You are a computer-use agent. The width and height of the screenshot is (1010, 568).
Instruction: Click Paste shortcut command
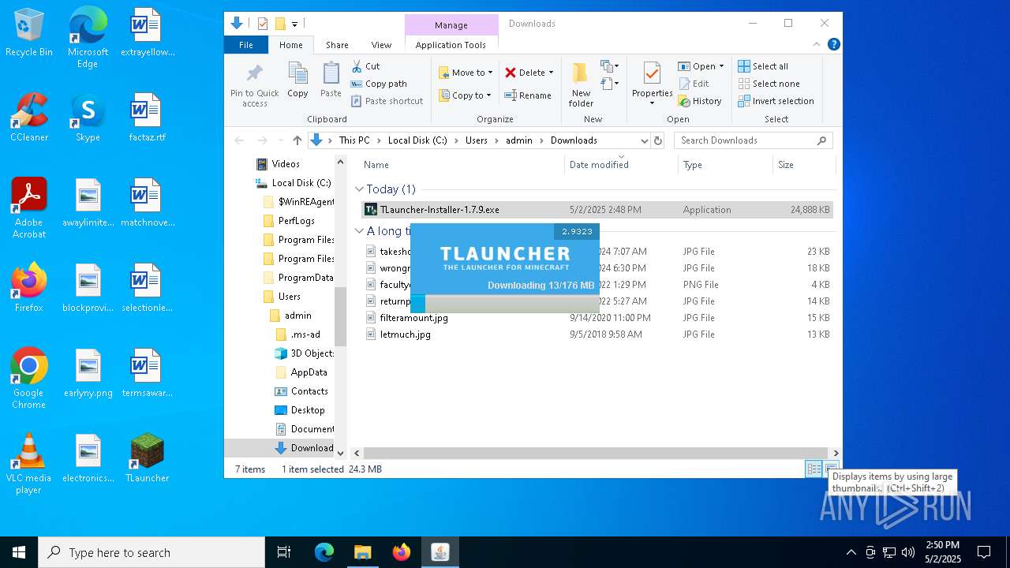click(x=387, y=101)
